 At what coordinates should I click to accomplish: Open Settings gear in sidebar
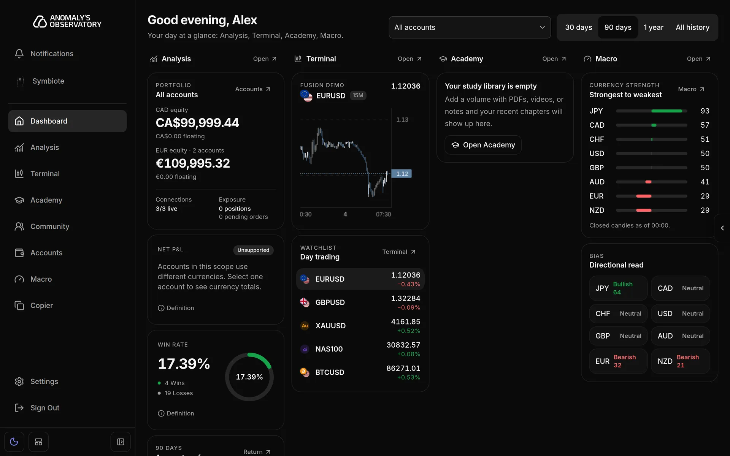67,382
